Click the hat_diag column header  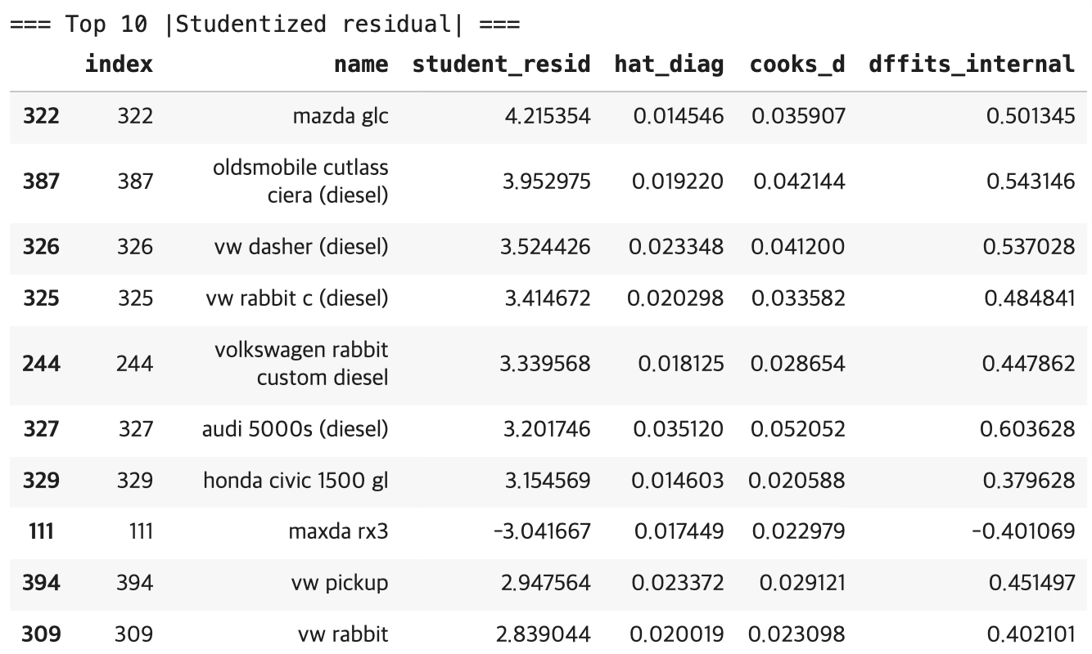coord(669,65)
